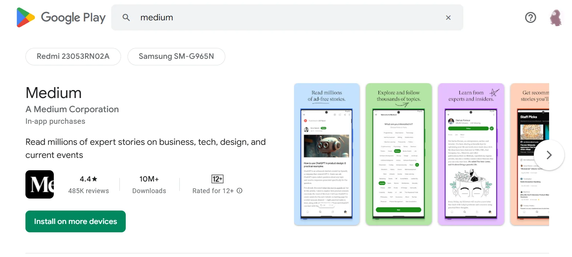This screenshot has height=257, width=572.
Task: Clear the search field with X
Action: (x=448, y=17)
